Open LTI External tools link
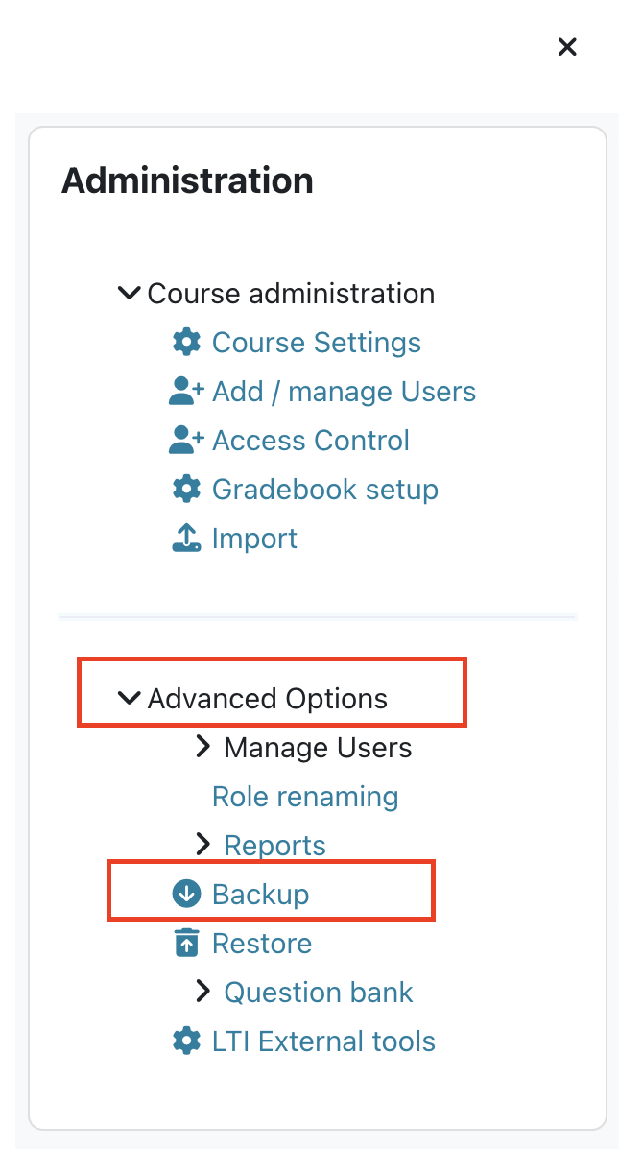The image size is (619, 1149). (x=323, y=1041)
